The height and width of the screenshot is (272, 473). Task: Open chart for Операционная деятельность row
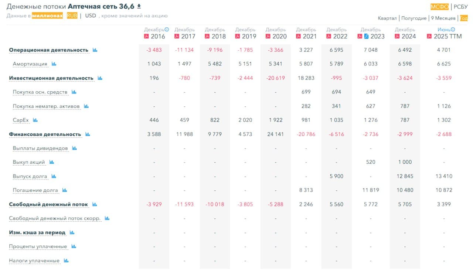(95, 49)
